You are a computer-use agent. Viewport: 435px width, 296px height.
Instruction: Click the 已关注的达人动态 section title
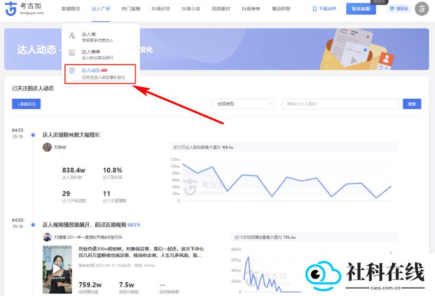tap(33, 89)
